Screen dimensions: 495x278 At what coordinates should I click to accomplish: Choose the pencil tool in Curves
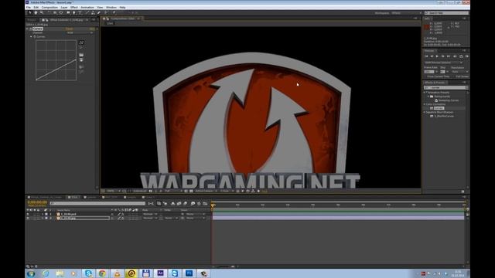point(81,48)
